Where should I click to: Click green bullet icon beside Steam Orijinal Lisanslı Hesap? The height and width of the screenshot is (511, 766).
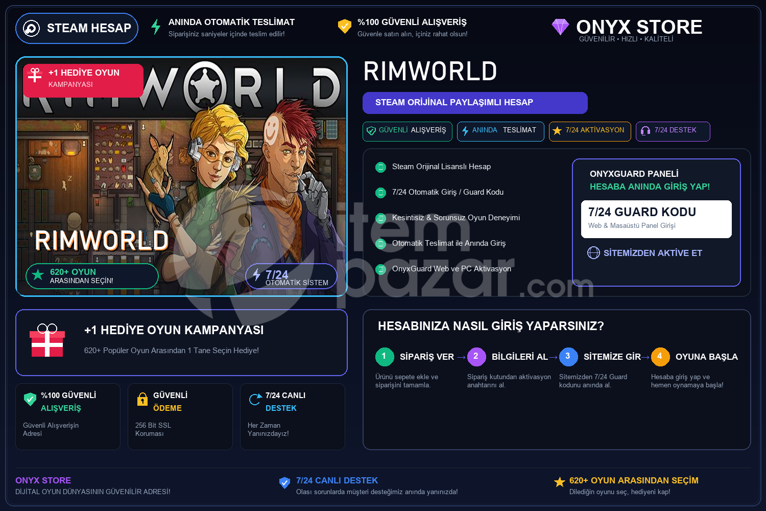coord(380,167)
